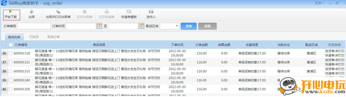Click the 优惠信息 column header
Image resolution: width=346 pixels, height=97 pixels.
[252, 45]
